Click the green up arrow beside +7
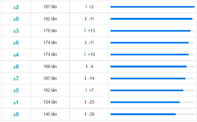This screenshot has width=197, height=122. pyautogui.click(x=86, y=90)
